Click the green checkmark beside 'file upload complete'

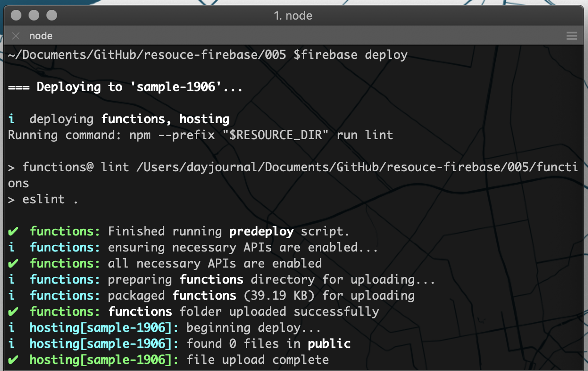pos(13,360)
